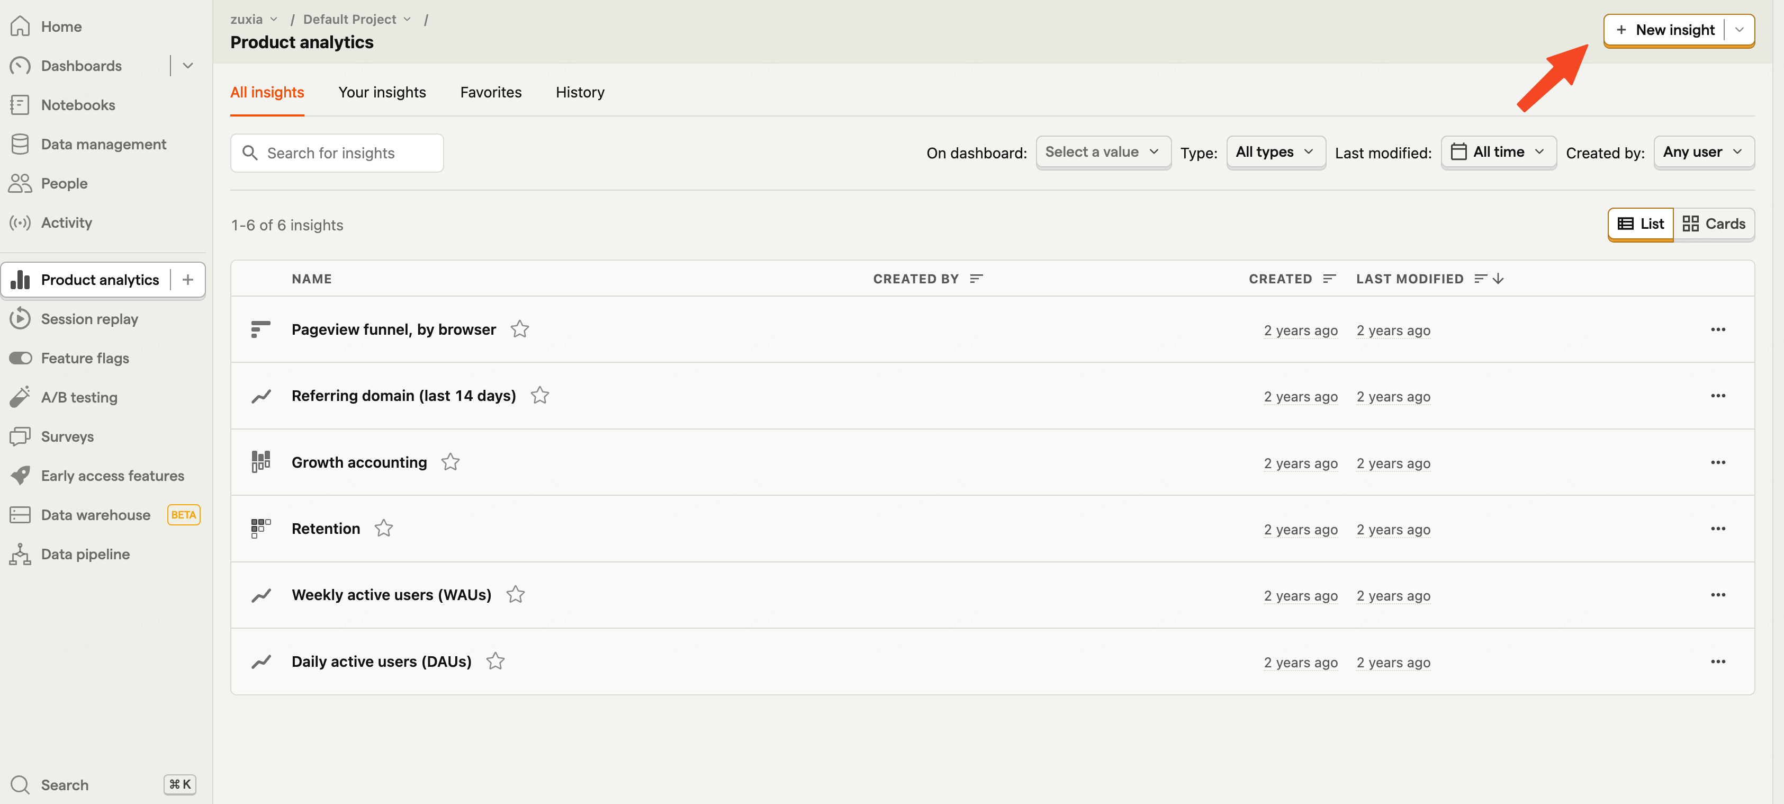Open the Session replay sidebar icon
This screenshot has height=804, width=1784.
coord(20,319)
